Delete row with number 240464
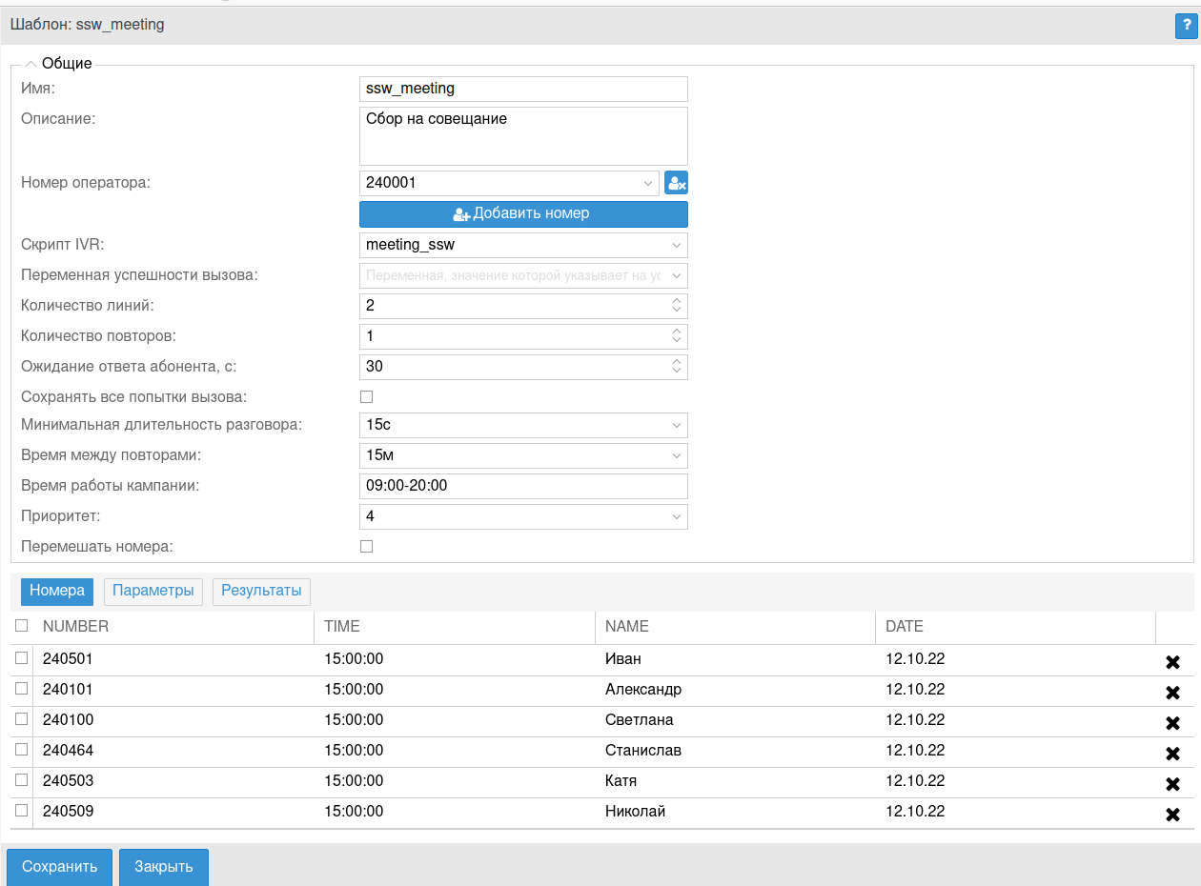Viewport: 1201px width, 886px height. coord(1172,754)
